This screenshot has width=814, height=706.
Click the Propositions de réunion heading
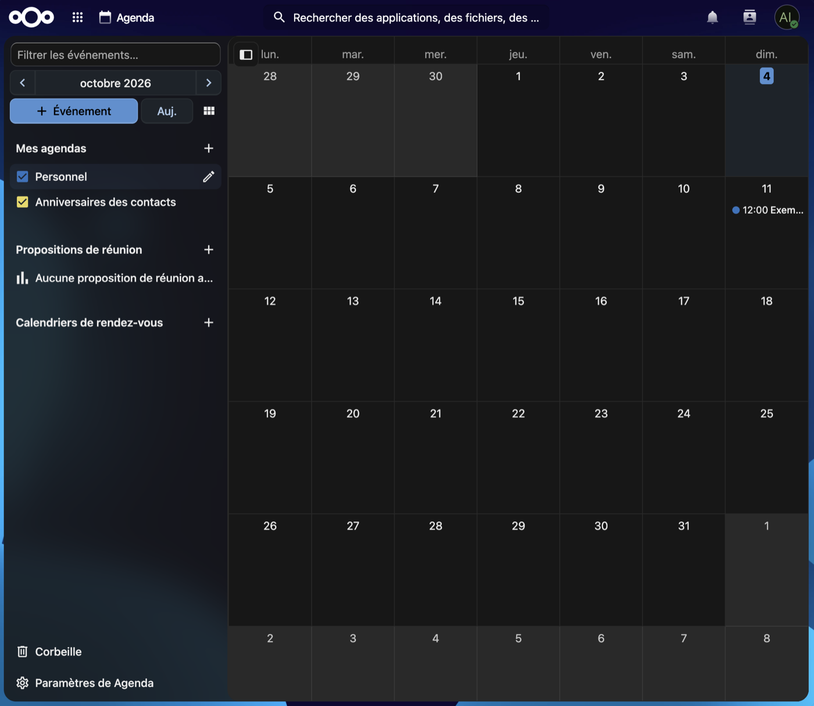point(79,250)
